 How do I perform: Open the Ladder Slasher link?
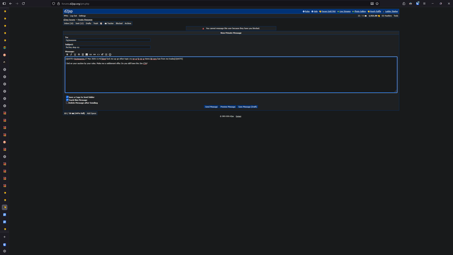pyautogui.click(x=391, y=11)
